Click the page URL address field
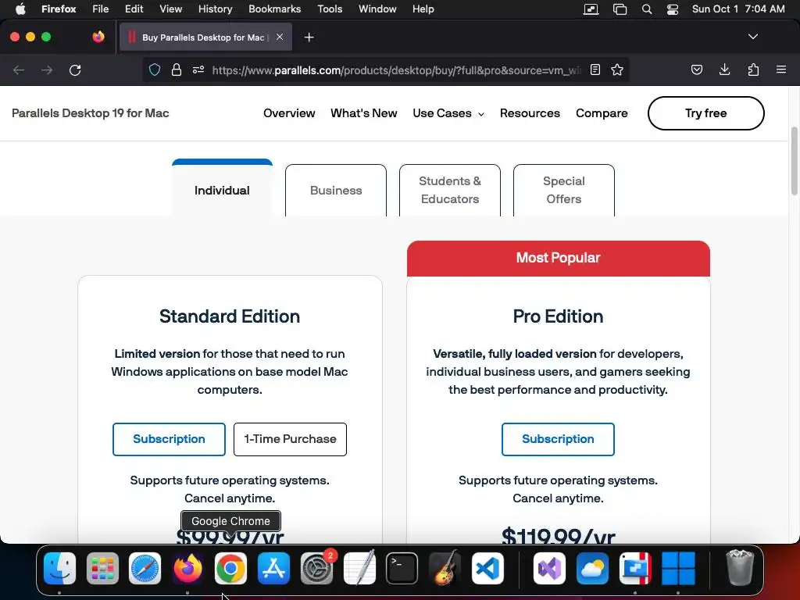Screen dimensions: 800x600 pyautogui.click(x=396, y=70)
